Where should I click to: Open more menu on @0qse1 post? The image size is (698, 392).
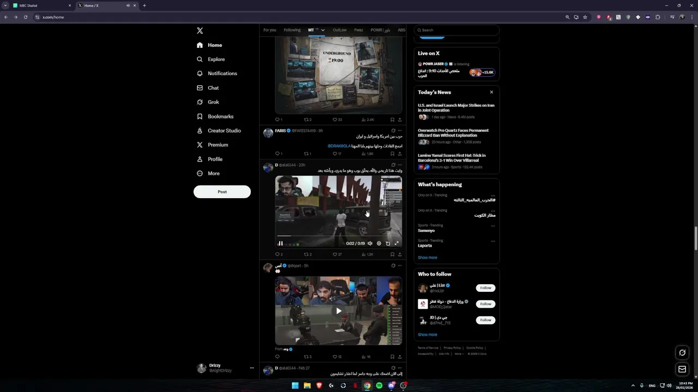(x=400, y=266)
